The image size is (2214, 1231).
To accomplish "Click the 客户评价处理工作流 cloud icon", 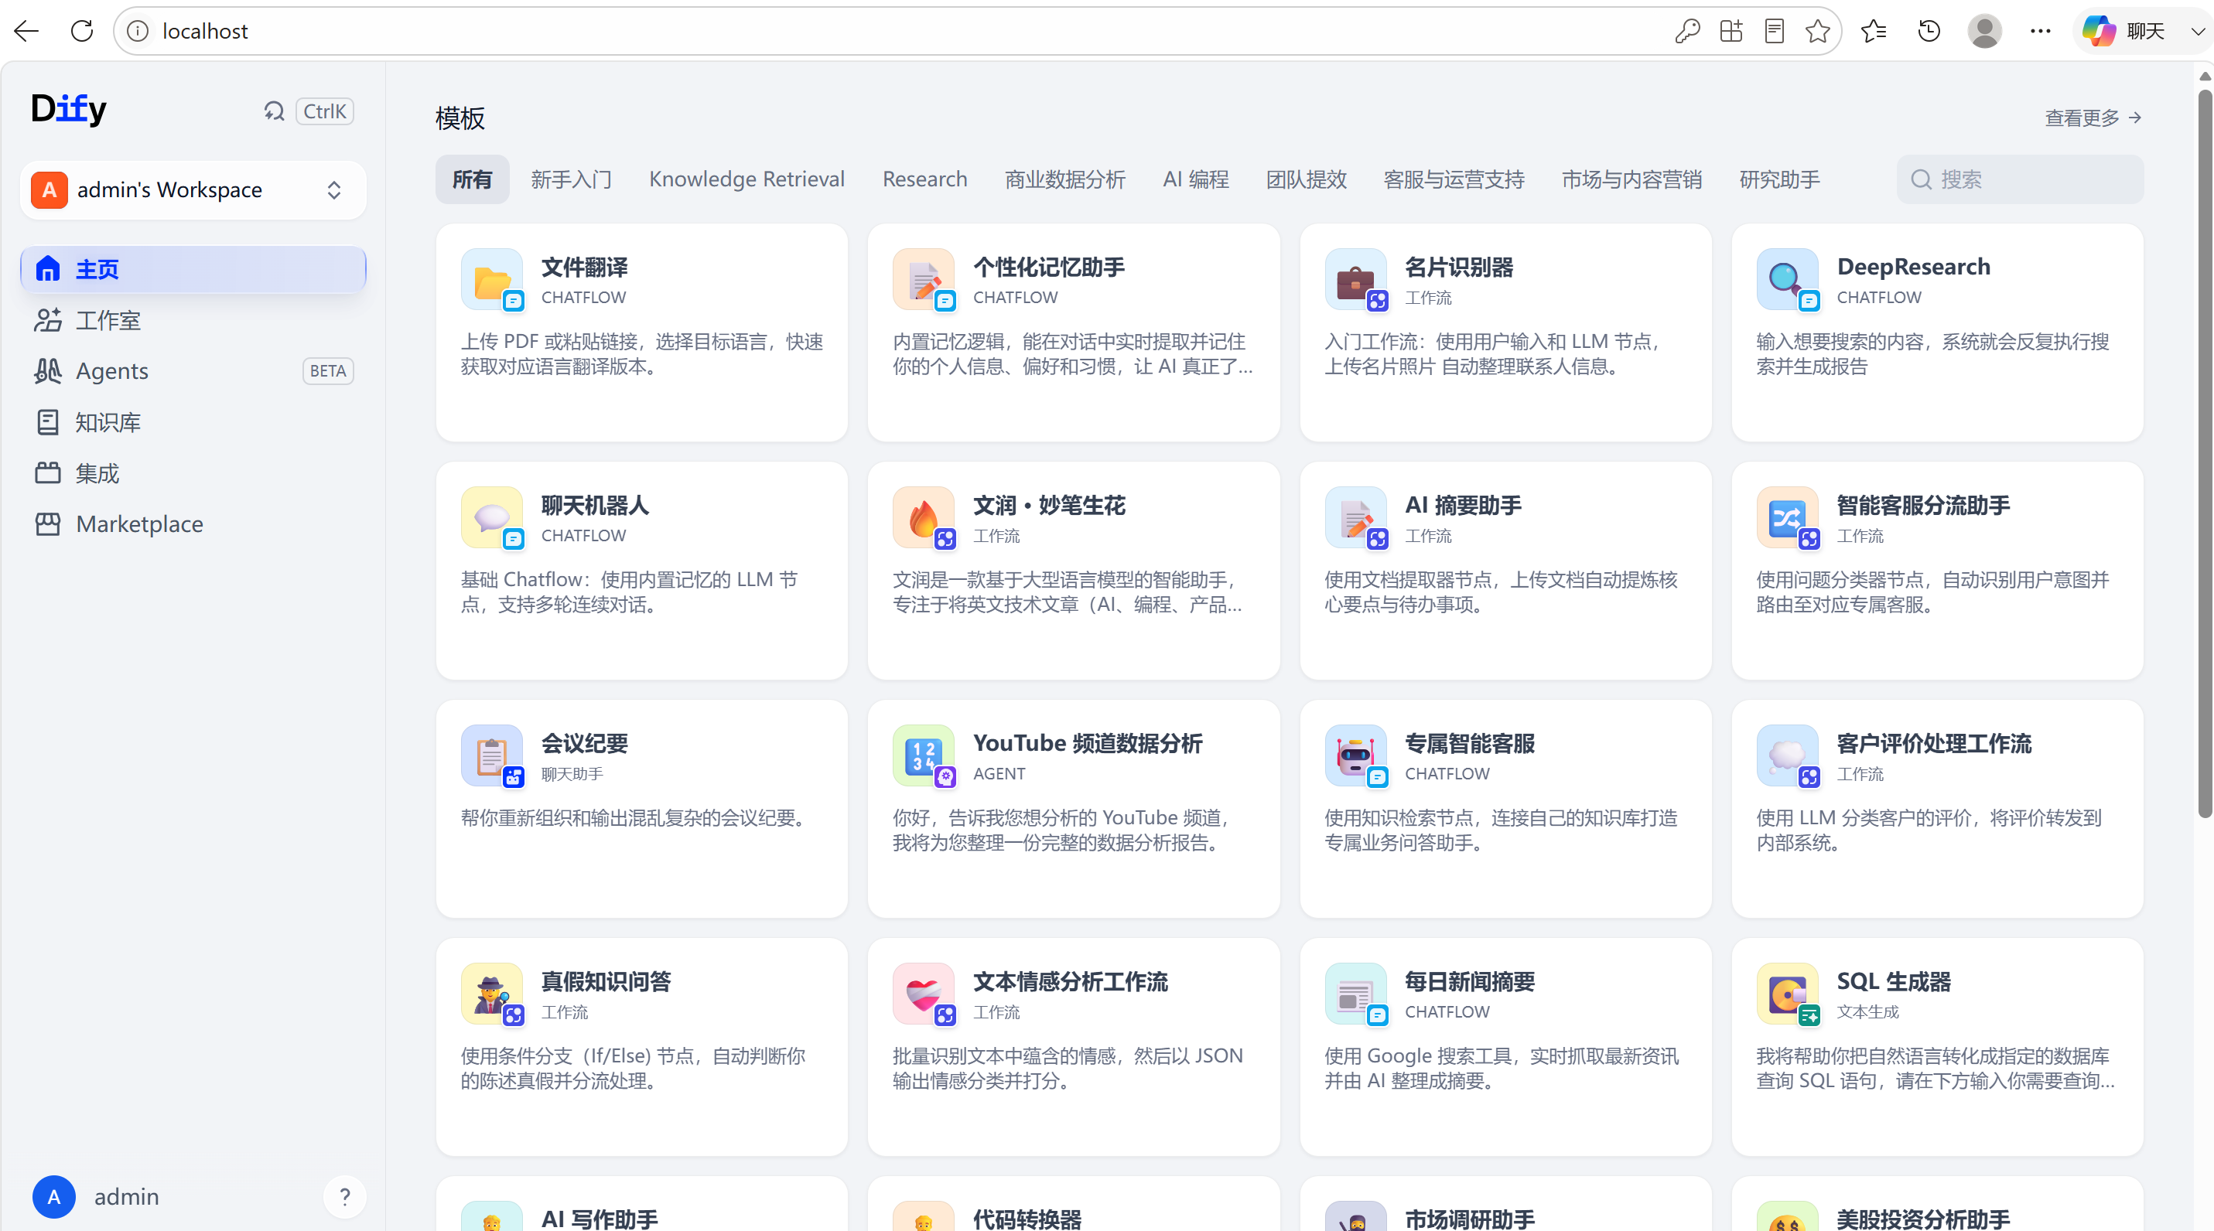I will 1787,755.
